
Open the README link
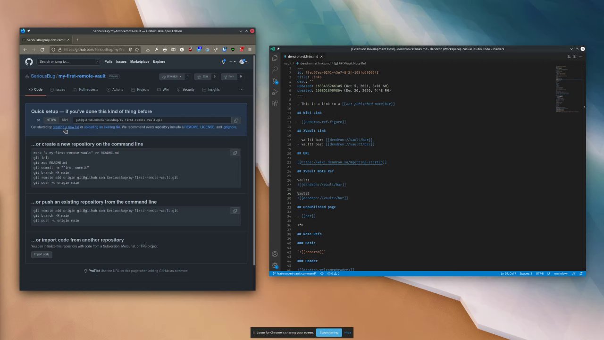pos(191,127)
